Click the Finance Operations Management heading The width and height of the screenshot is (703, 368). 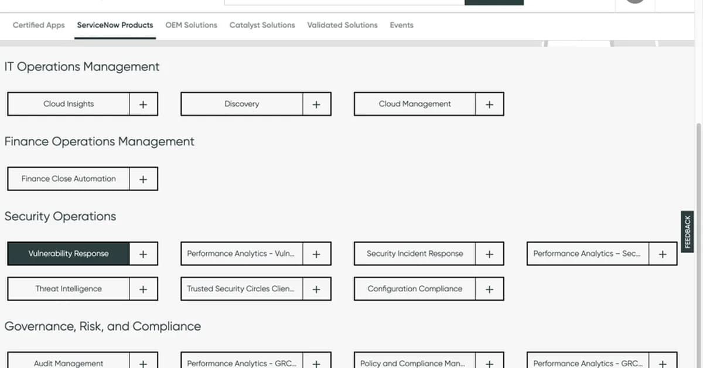click(x=100, y=142)
